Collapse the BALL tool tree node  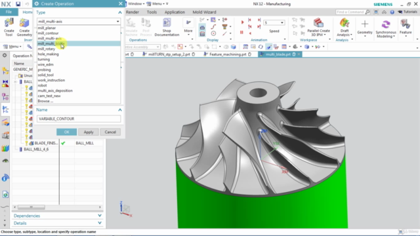click(x=15, y=81)
